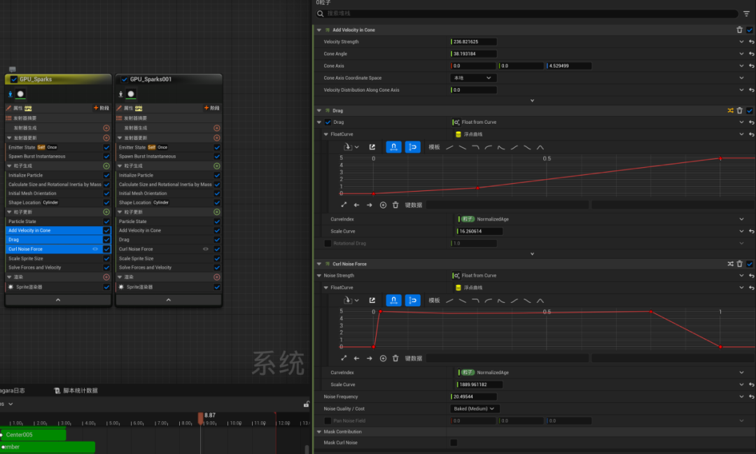Image resolution: width=756 pixels, height=454 pixels.
Task: Disable the GPU_Sparks001 emitter checkbox
Action: click(125, 79)
